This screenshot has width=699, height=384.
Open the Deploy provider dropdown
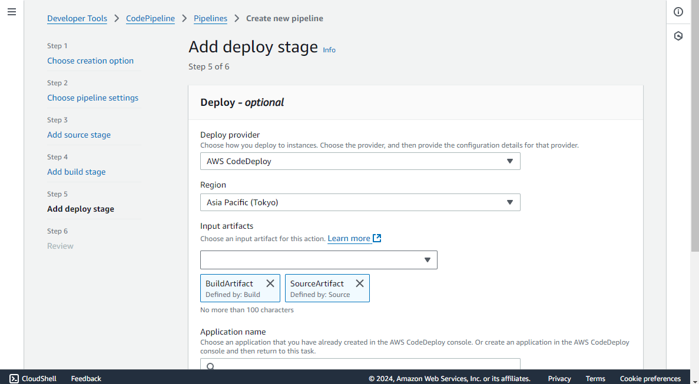[360, 161]
